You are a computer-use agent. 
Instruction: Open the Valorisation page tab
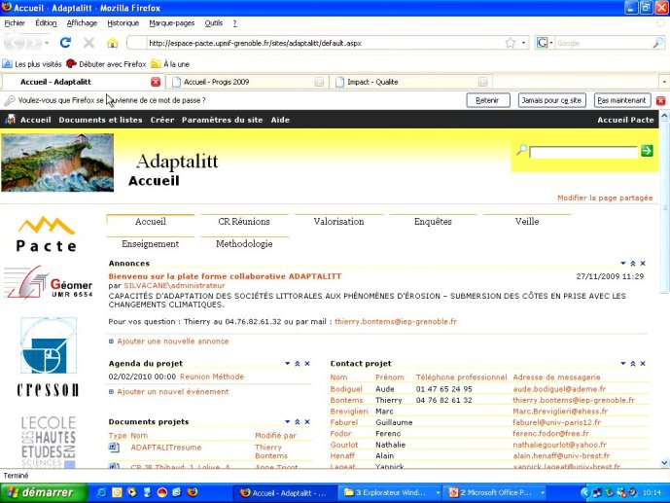(338, 222)
